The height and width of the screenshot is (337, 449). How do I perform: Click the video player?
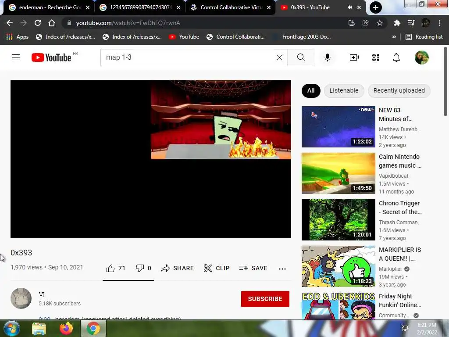point(151,159)
